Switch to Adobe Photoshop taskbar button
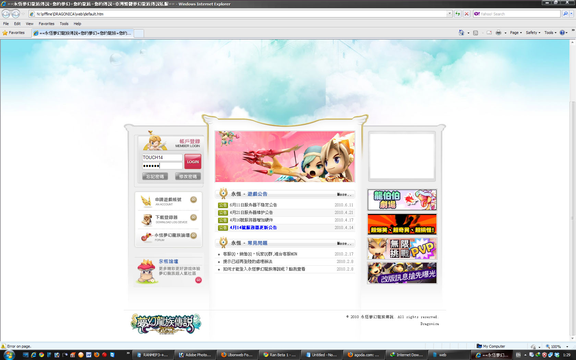 (195, 355)
